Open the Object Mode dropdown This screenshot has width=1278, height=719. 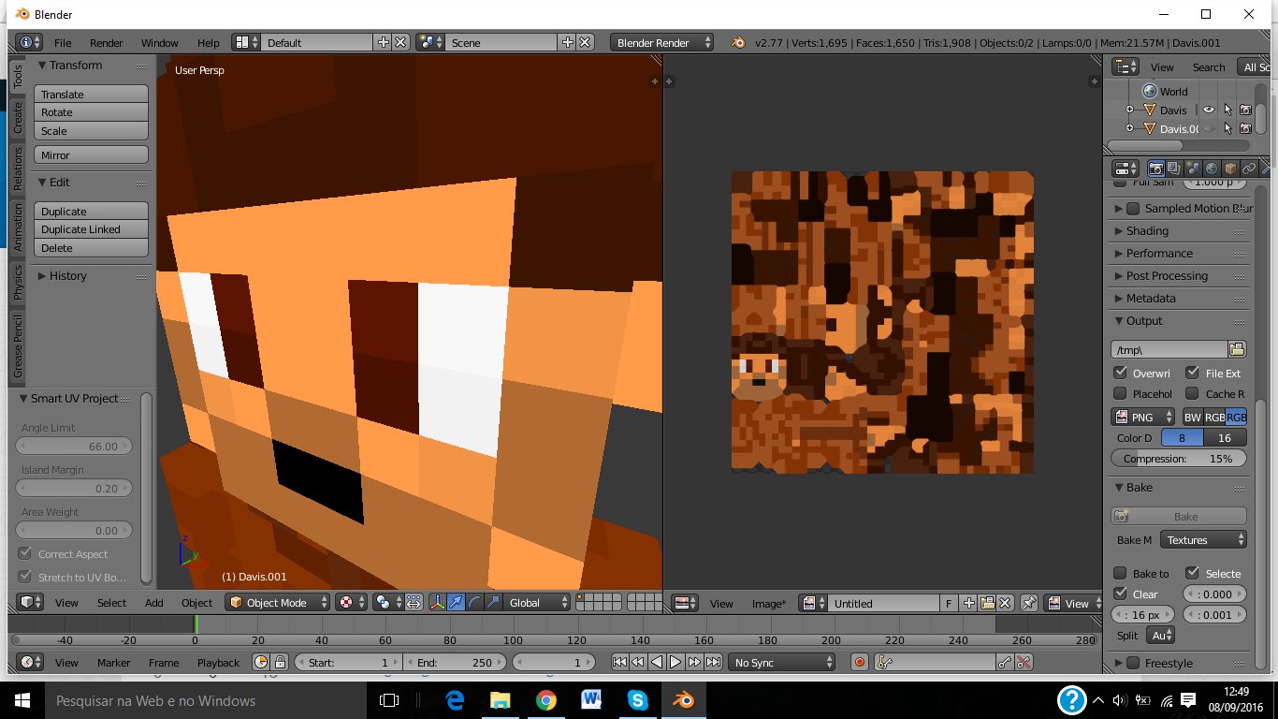[x=278, y=603]
